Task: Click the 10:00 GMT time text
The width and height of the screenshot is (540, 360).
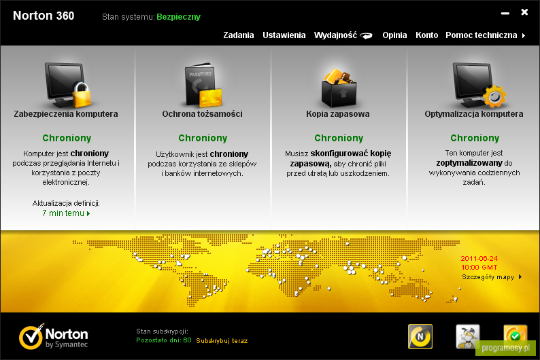Action: coord(479,267)
